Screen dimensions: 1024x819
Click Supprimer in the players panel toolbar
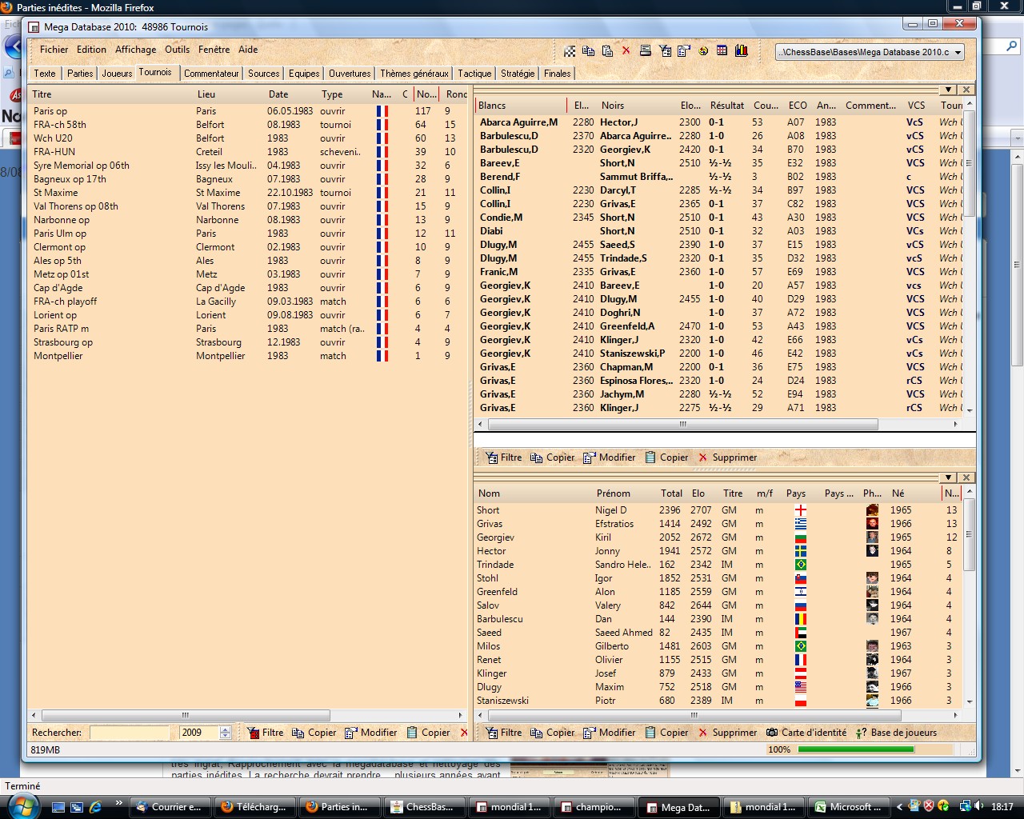pyautogui.click(x=728, y=733)
